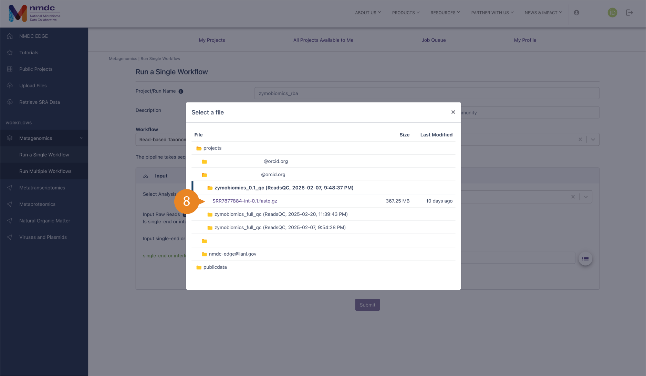Viewport: 646px width, 376px height.
Task: Click the Upload Files cloud icon
Action: pos(10,86)
